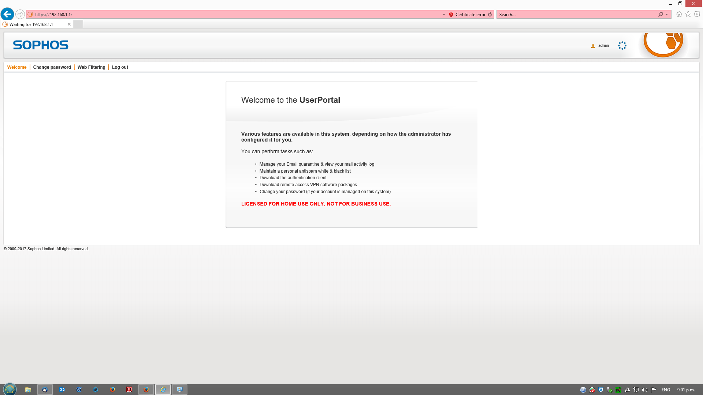
Task: Expand the address bar history dropdown
Action: tap(444, 15)
